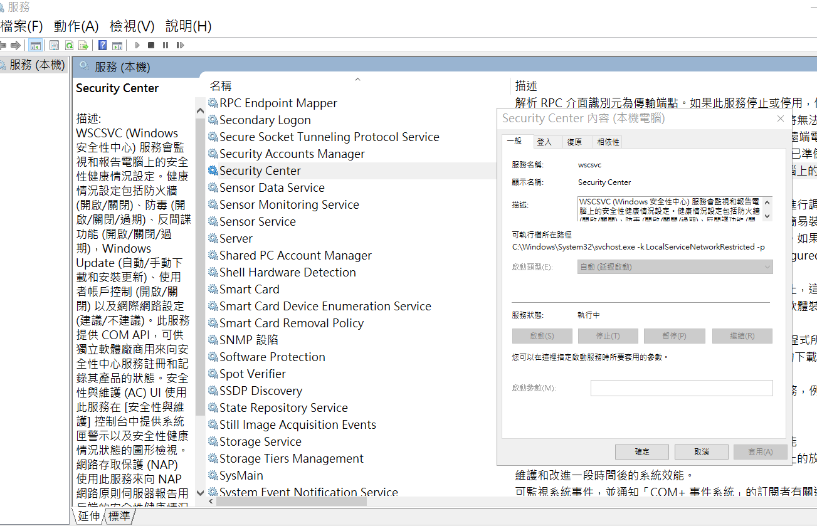Click the 暫停(P) button
The image size is (817, 526).
673,336
